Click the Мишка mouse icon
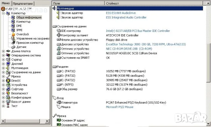 tap(59, 107)
